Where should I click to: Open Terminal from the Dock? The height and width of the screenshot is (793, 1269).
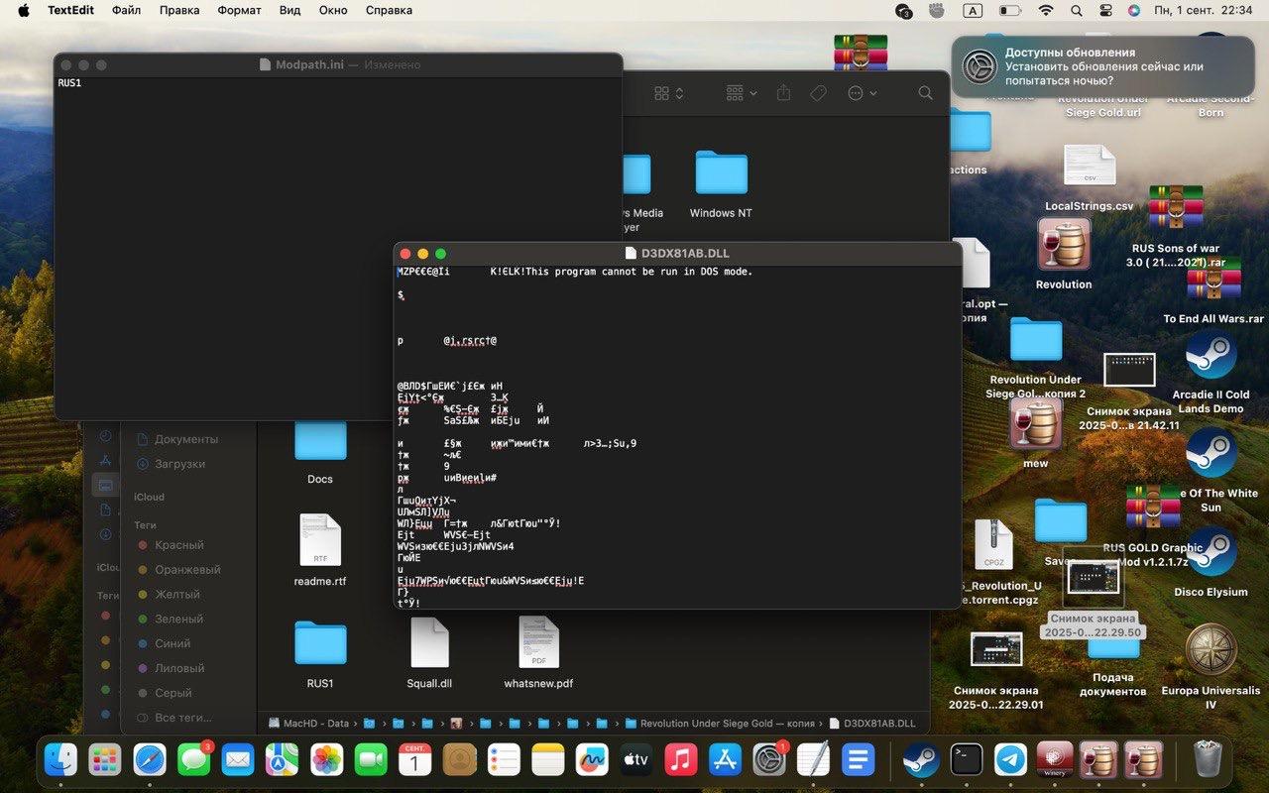point(966,760)
